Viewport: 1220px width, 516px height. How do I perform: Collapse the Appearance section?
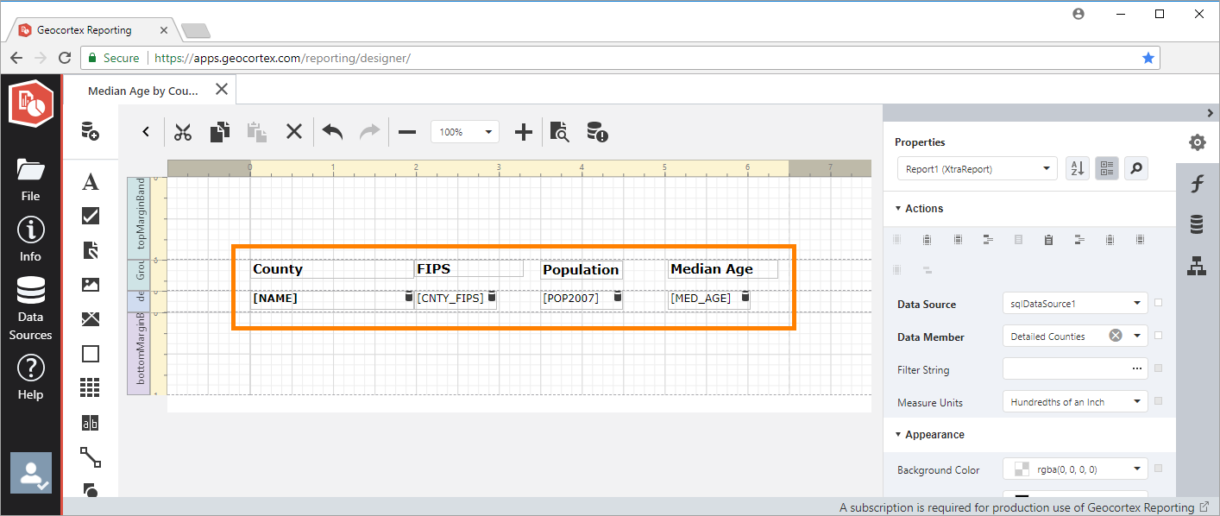click(898, 435)
